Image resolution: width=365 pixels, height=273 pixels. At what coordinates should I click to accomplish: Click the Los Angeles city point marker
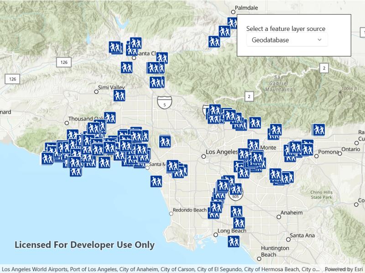point(203,157)
